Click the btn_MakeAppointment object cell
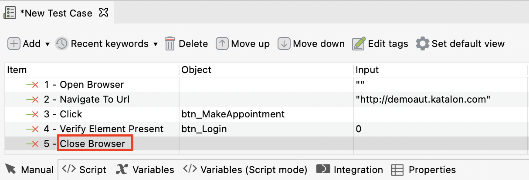The image size is (529, 180). point(233,114)
